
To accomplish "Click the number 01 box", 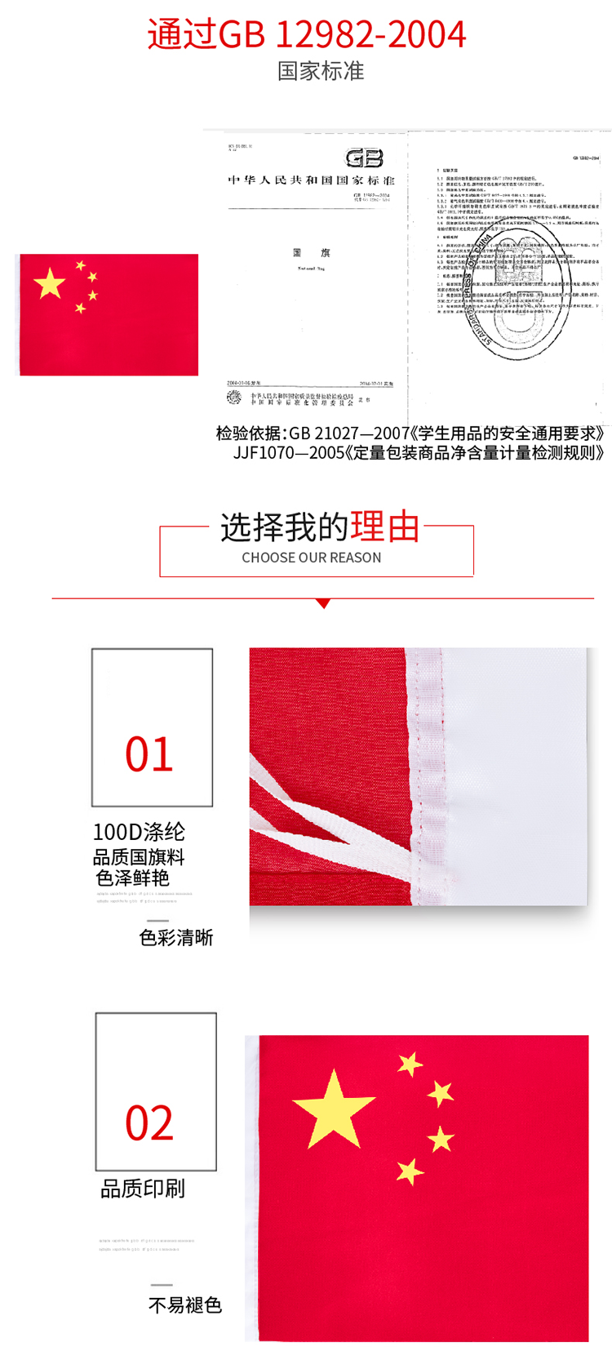I will point(153,728).
